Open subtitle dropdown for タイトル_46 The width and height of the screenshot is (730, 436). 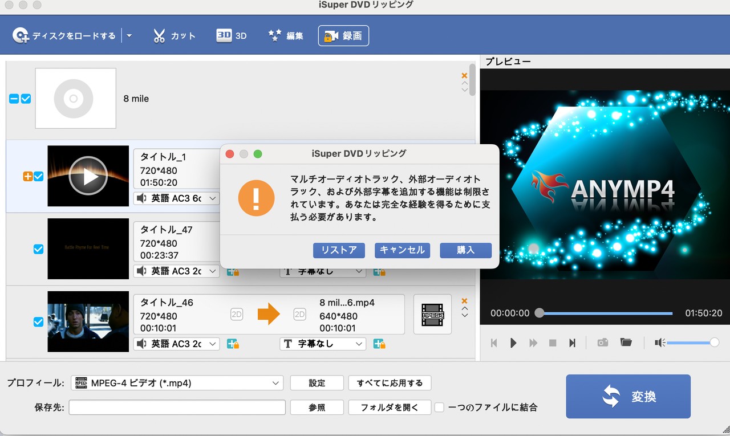(323, 344)
